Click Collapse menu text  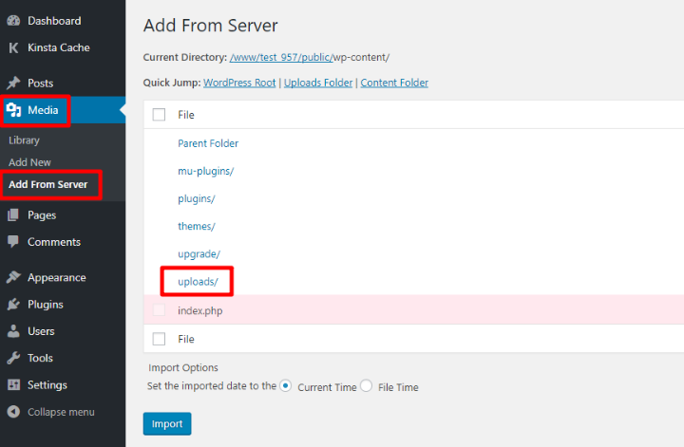click(61, 412)
